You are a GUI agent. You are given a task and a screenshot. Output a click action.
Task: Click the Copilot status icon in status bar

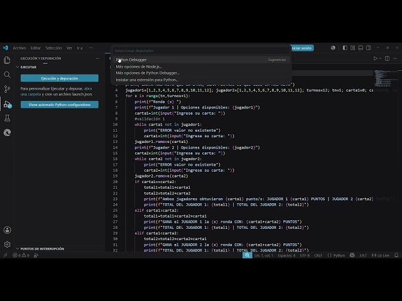point(352,255)
